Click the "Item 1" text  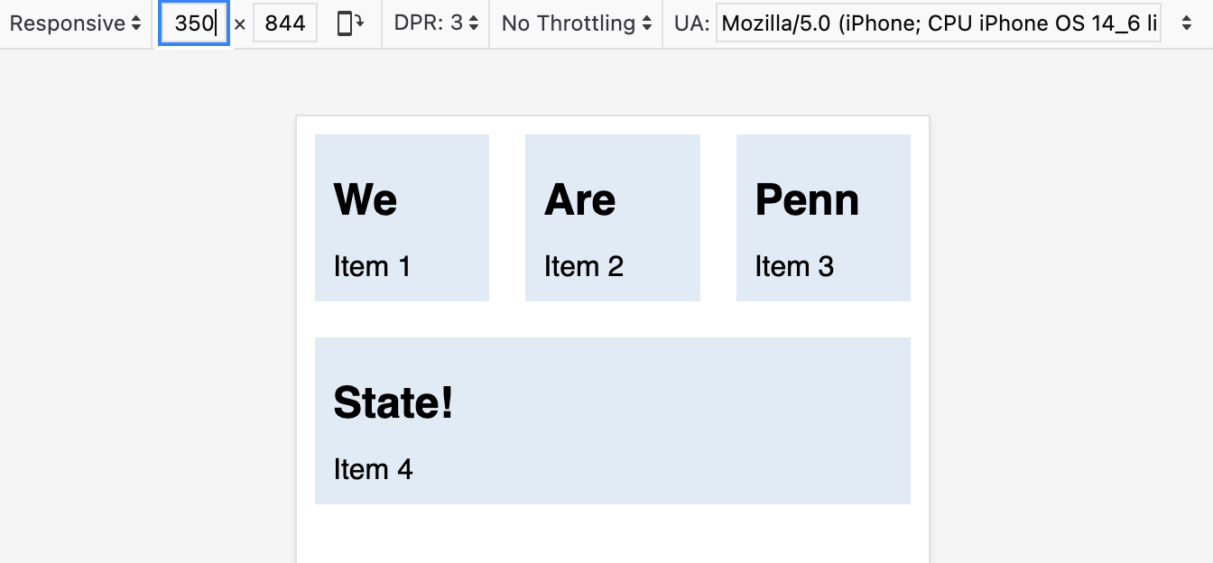(372, 267)
